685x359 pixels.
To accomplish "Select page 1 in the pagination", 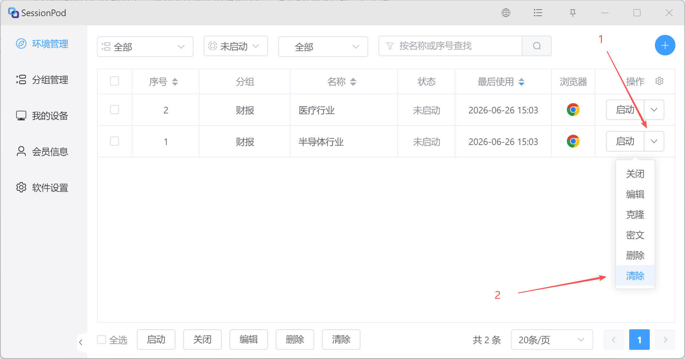I will pos(639,340).
